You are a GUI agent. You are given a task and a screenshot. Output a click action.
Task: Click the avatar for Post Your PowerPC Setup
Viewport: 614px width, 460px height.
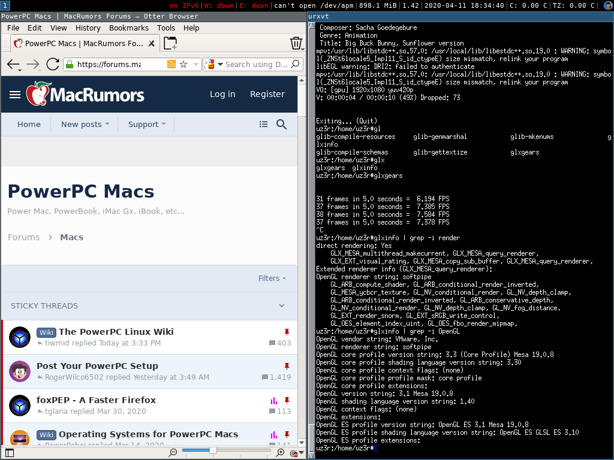(20, 371)
